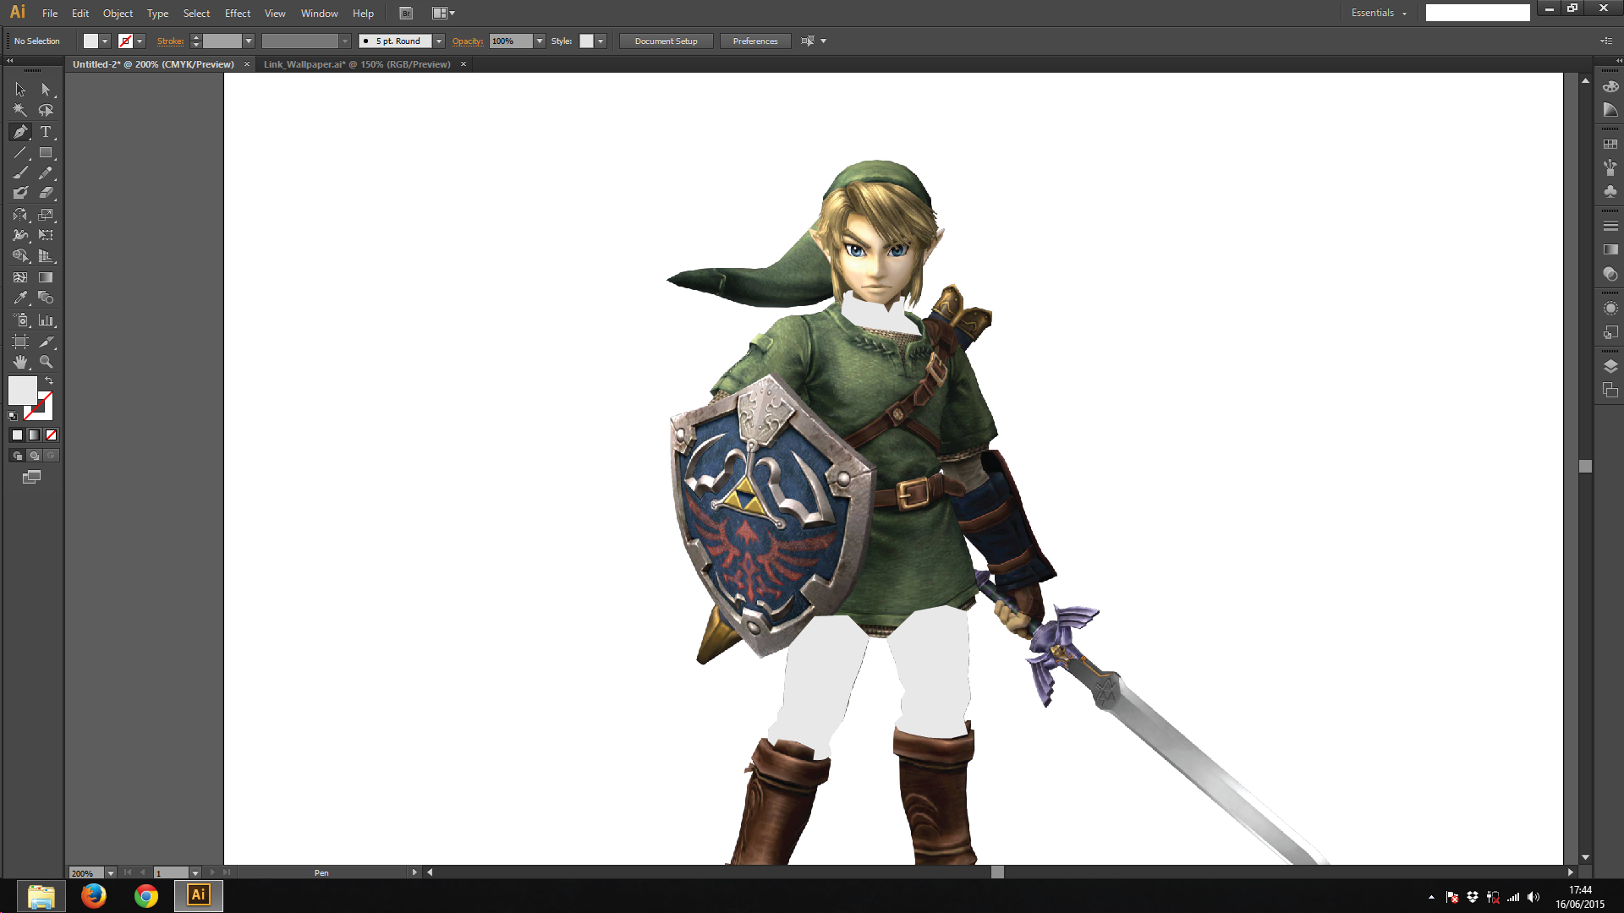Expand the tools panel double-arrow

10,60
